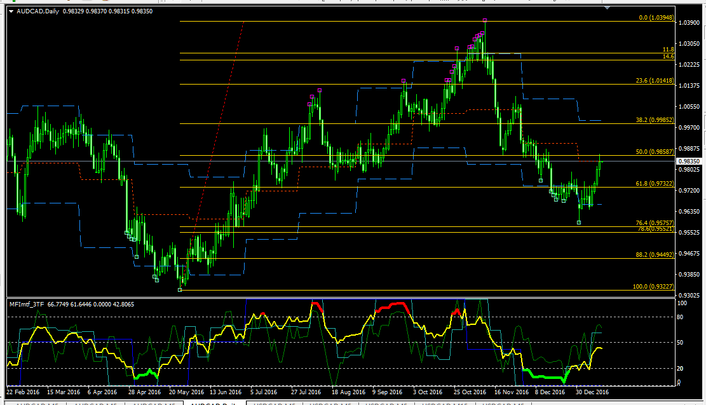
Task: Click the 13 Jun 2016 date label
Action: click(226, 392)
